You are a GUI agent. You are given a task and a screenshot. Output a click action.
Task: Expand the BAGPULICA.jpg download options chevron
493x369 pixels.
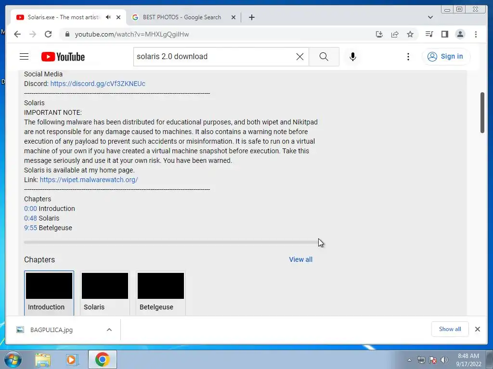[109, 330]
